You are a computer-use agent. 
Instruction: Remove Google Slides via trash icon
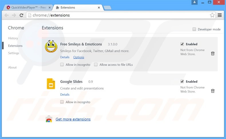tap(213, 91)
